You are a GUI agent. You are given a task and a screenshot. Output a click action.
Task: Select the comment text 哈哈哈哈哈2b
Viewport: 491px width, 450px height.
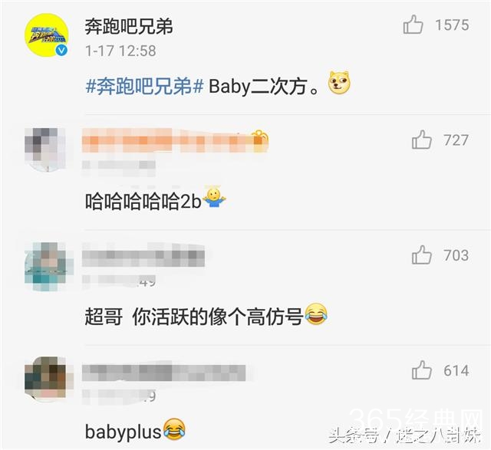(143, 201)
